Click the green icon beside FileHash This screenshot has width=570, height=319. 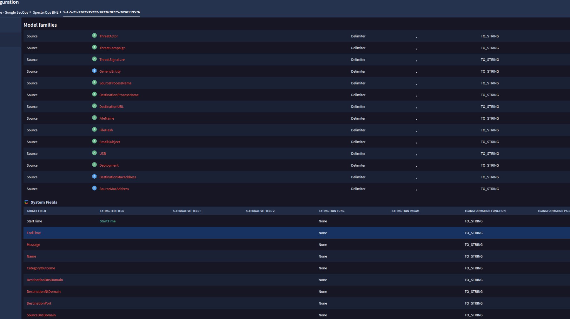pyautogui.click(x=94, y=130)
